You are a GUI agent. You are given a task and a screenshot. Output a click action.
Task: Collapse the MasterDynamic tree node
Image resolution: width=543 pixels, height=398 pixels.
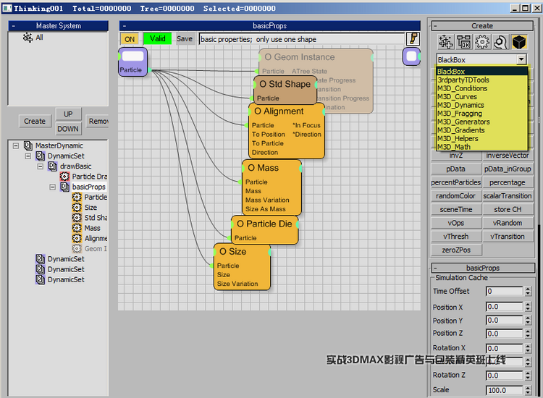pyautogui.click(x=16, y=146)
